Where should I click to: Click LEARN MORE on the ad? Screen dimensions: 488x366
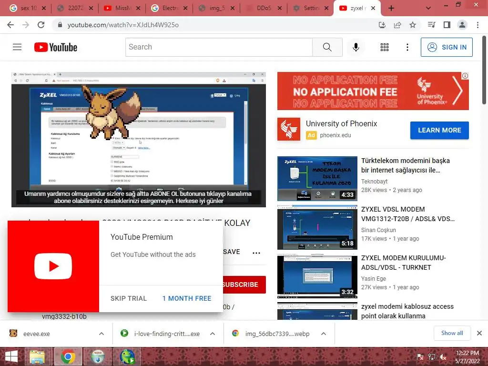point(439,130)
